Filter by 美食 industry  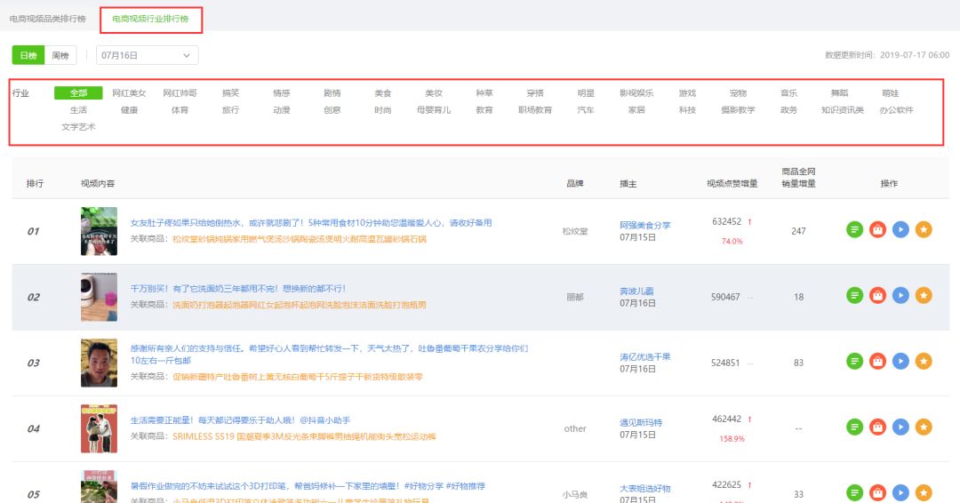point(383,93)
